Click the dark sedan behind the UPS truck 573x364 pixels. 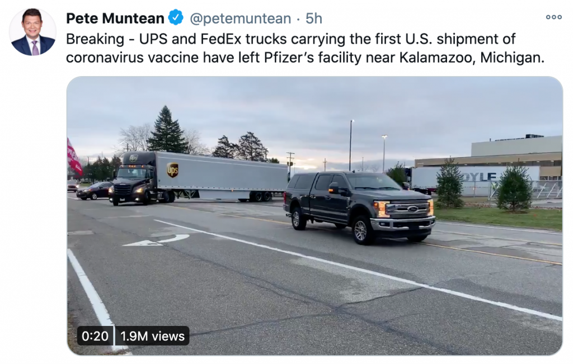[x=93, y=191]
